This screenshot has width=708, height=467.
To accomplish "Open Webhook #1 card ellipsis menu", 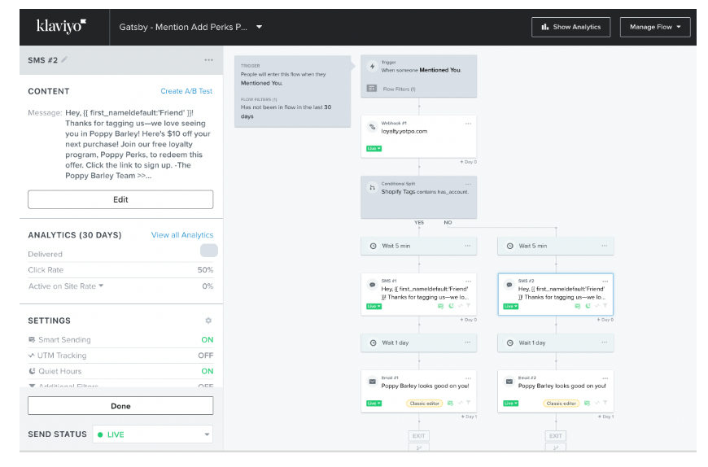I will click(468, 123).
